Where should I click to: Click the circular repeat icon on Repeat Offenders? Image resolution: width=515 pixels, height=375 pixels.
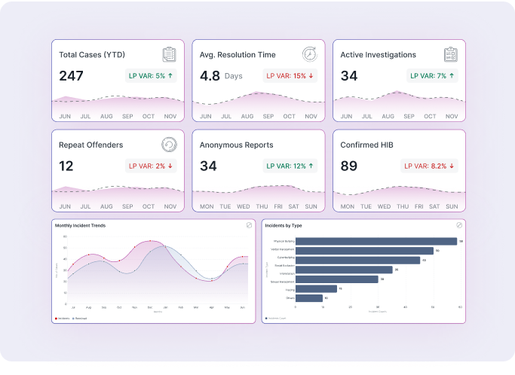(170, 145)
